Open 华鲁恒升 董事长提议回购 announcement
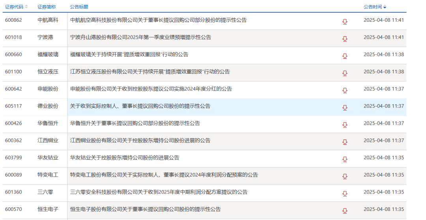 (135, 123)
